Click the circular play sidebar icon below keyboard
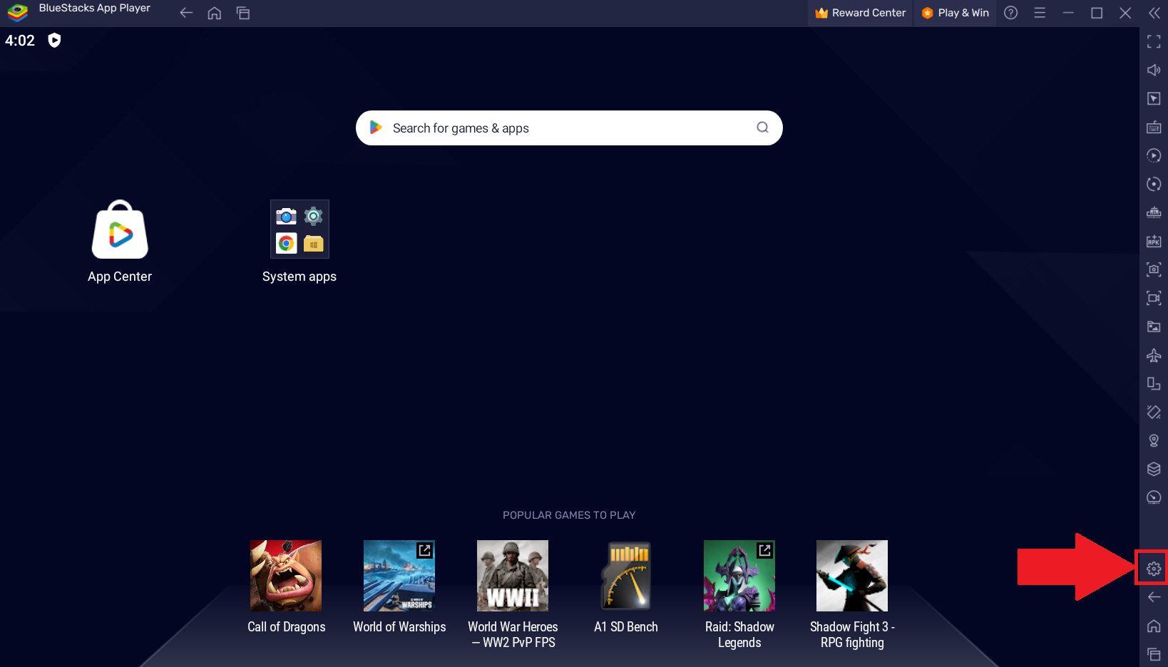1168x667 pixels. tap(1154, 155)
